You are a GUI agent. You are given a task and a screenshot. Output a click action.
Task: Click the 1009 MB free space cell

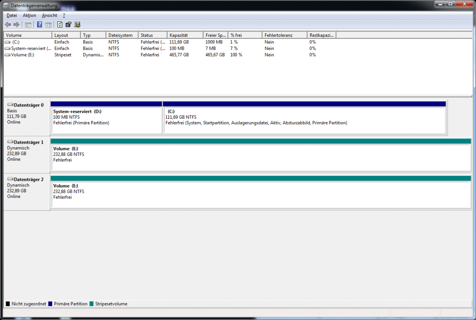point(214,42)
